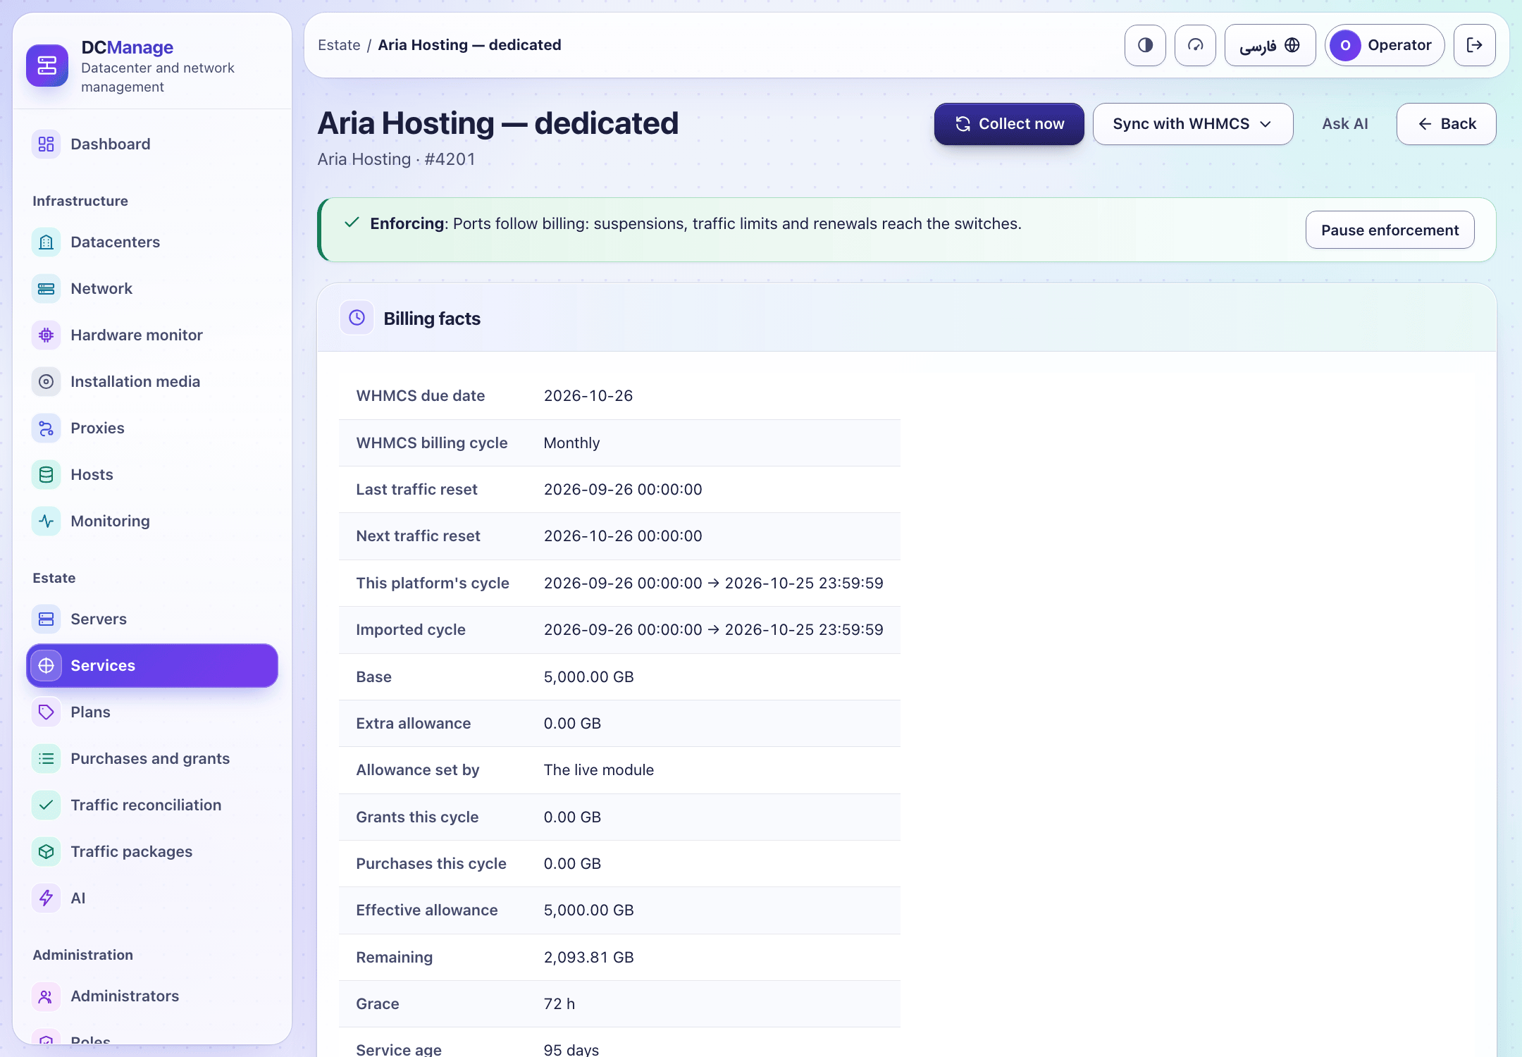Click the WHMCS due date value 2026-10-26

[x=588, y=395]
